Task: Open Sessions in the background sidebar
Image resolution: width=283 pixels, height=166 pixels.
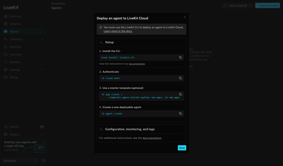Action: [15, 24]
